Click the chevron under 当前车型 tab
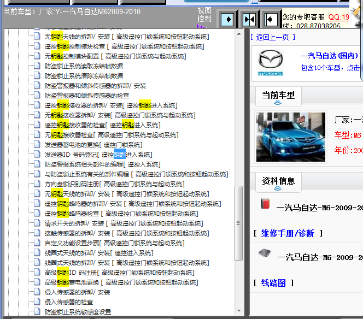 tap(278, 103)
